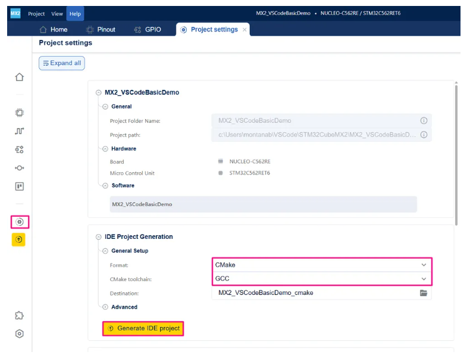The height and width of the screenshot is (358, 473).
Task: Open the board layout icon in sidebar
Action: click(19, 186)
